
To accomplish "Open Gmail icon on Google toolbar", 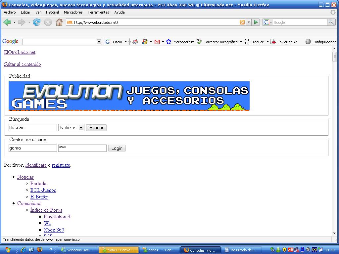I will tap(157, 42).
